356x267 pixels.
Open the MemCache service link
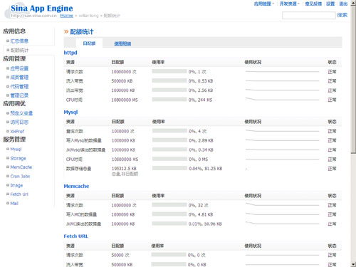pyautogui.click(x=21, y=167)
